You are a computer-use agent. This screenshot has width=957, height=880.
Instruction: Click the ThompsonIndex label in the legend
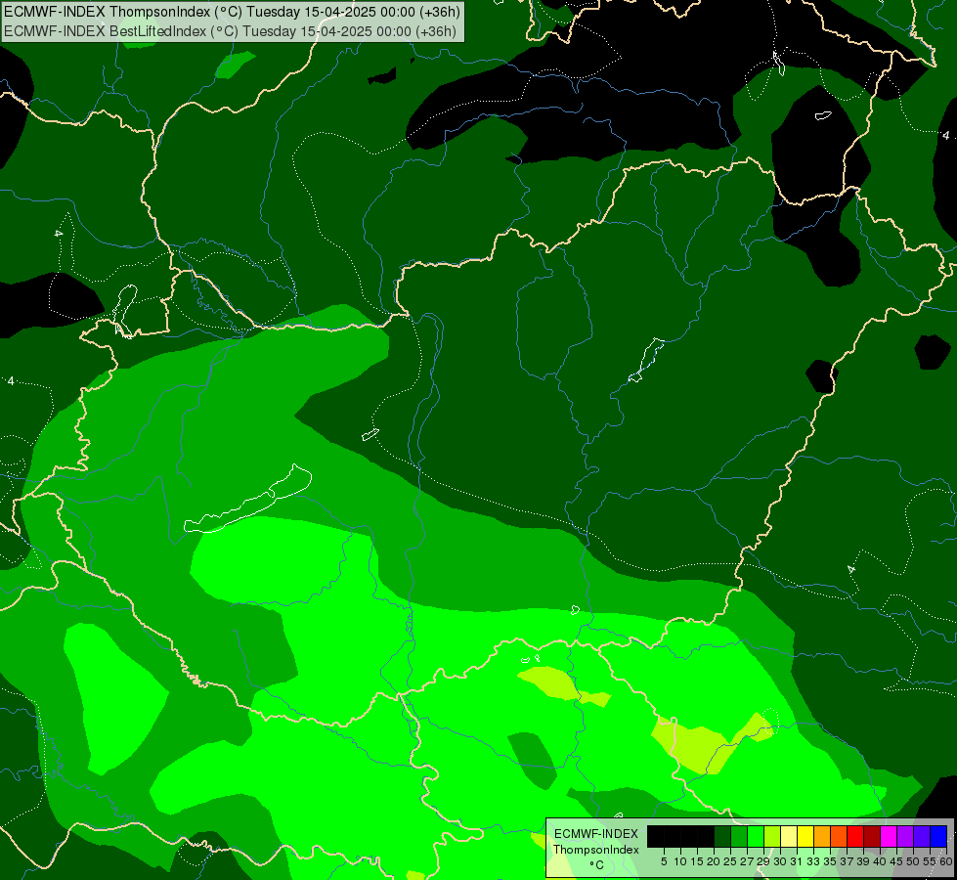596,850
